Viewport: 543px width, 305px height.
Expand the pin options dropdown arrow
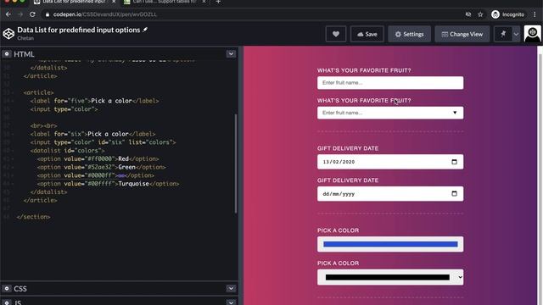[516, 34]
